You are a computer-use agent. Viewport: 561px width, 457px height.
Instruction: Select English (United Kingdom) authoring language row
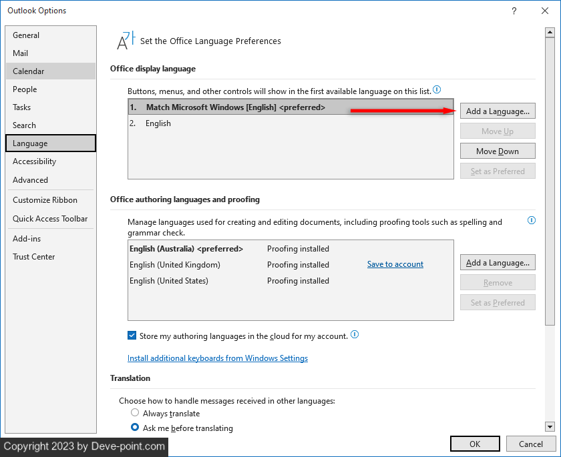pyautogui.click(x=291, y=265)
